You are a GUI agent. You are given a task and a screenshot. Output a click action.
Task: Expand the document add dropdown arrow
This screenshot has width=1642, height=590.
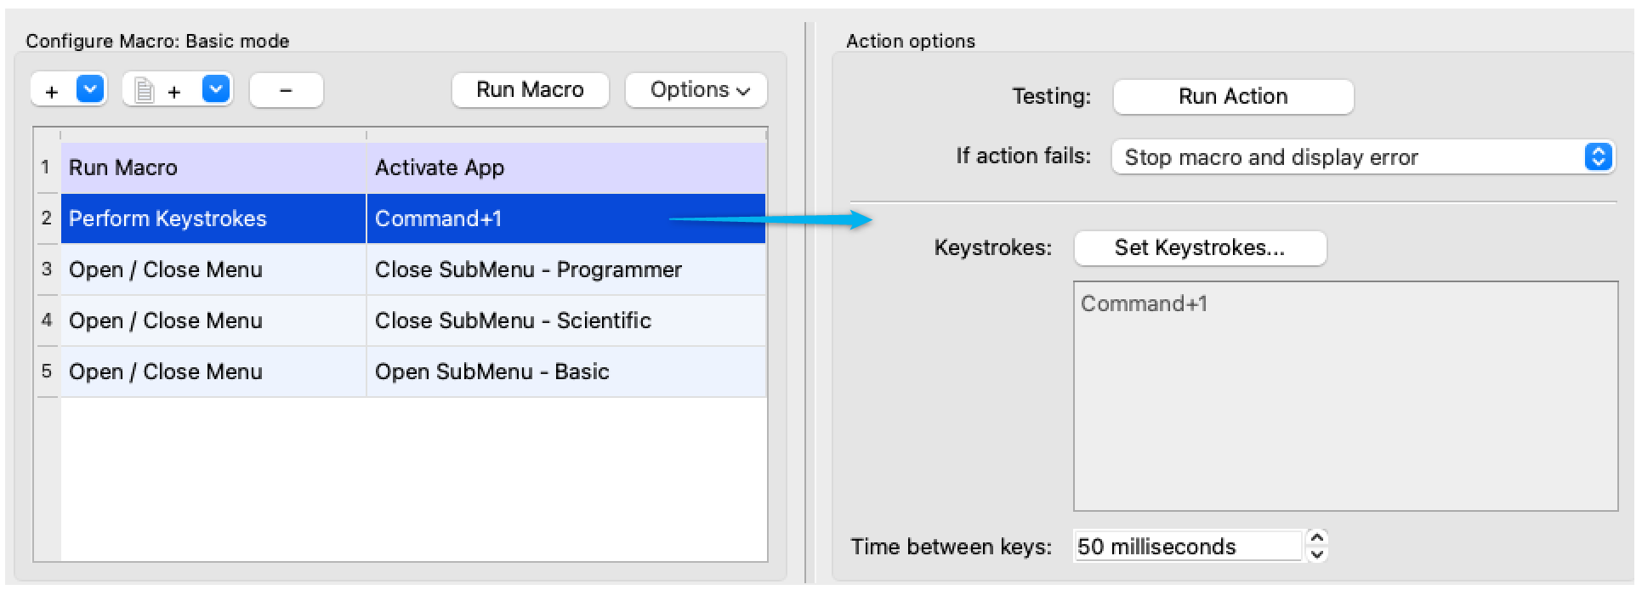(x=216, y=89)
